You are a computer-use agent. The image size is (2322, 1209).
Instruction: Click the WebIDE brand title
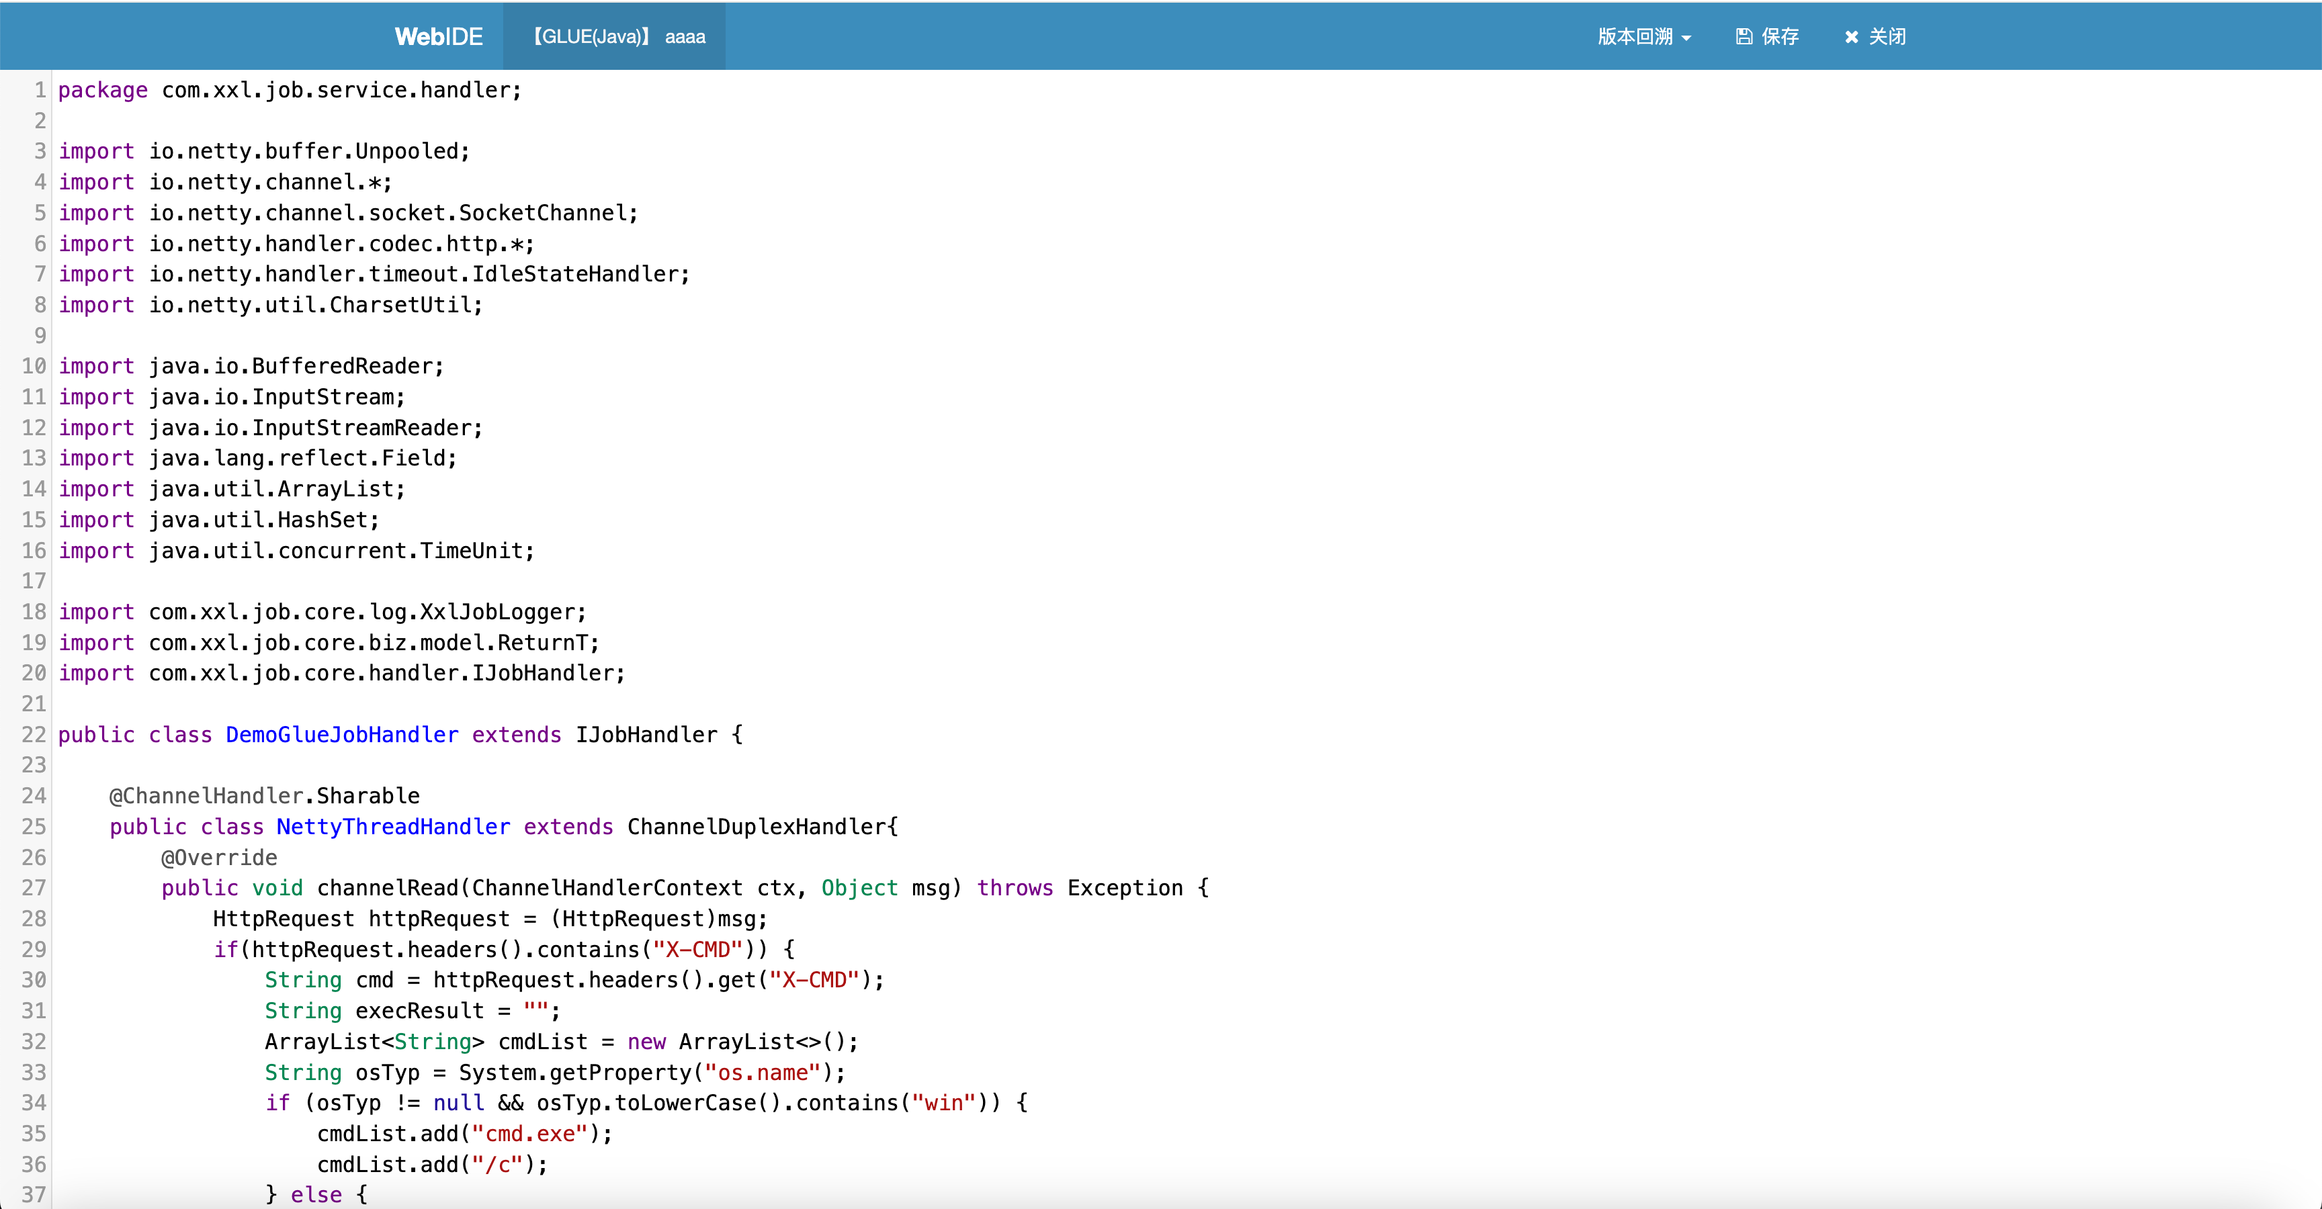[x=439, y=37]
